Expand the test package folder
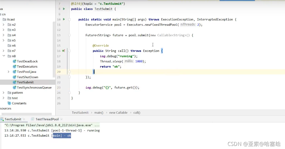The width and height of the screenshot is (285, 149). [x=3, y=98]
